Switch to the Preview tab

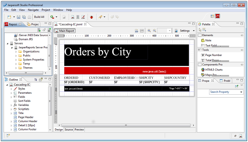coord(79,129)
